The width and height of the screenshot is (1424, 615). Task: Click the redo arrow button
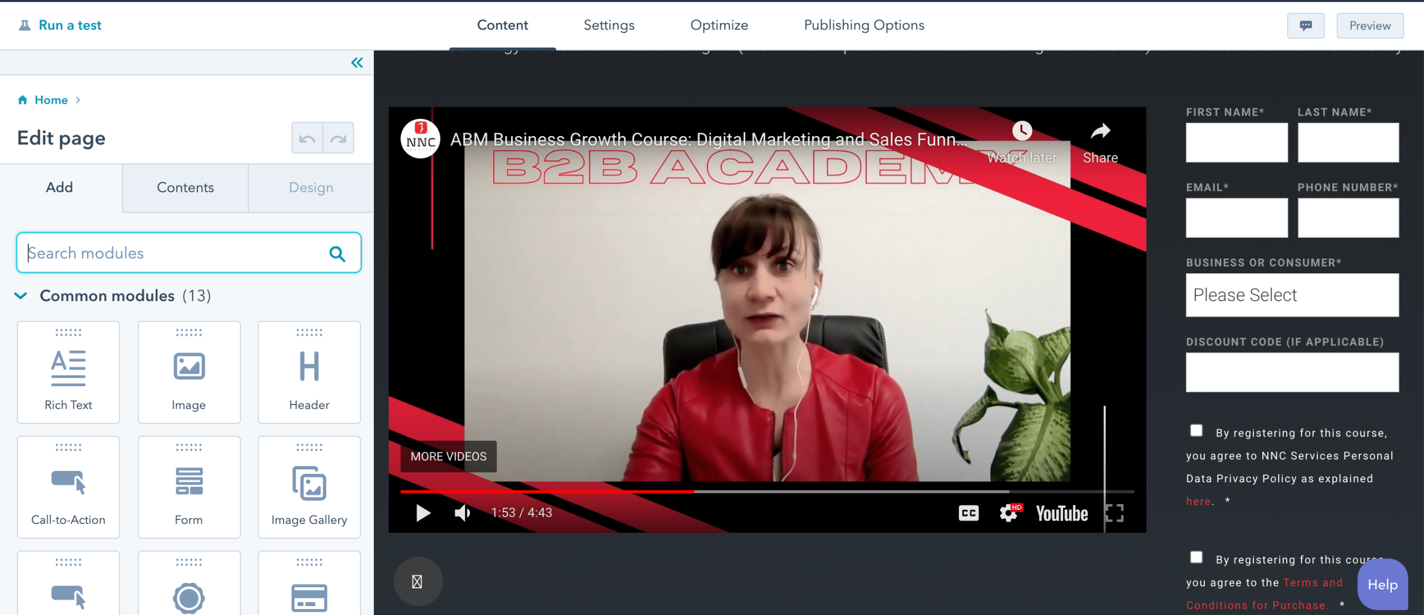pyautogui.click(x=338, y=138)
